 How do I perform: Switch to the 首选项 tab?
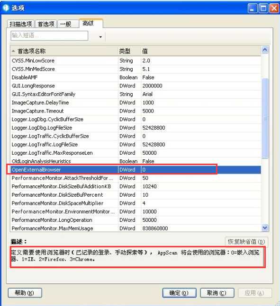coord(46,24)
